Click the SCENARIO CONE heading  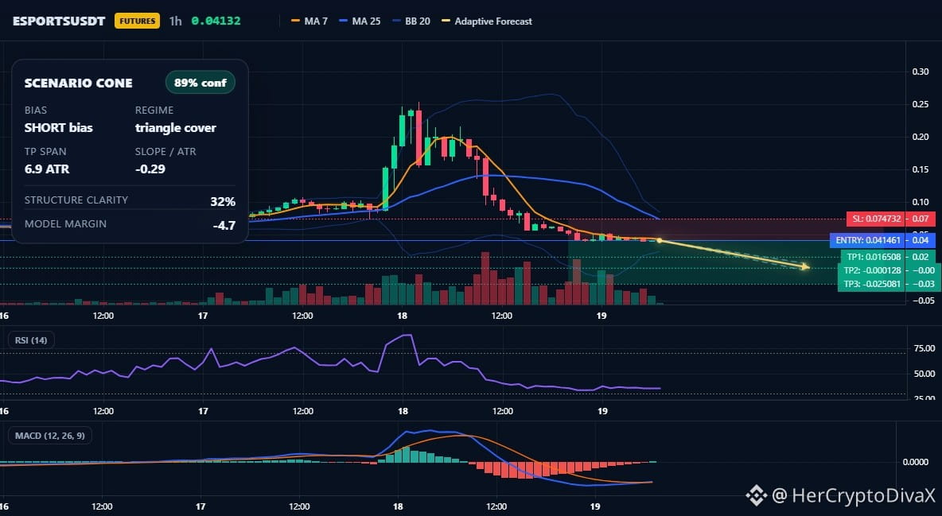tap(78, 83)
